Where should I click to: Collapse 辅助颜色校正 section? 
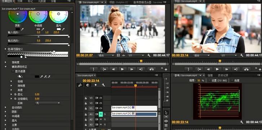(x=6, y=67)
